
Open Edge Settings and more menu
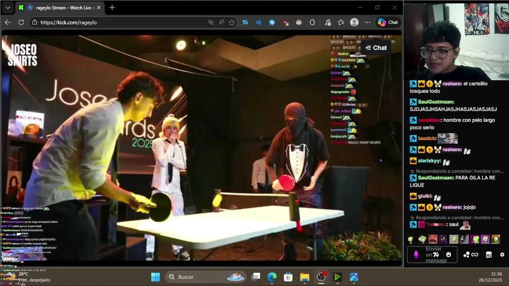(367, 22)
